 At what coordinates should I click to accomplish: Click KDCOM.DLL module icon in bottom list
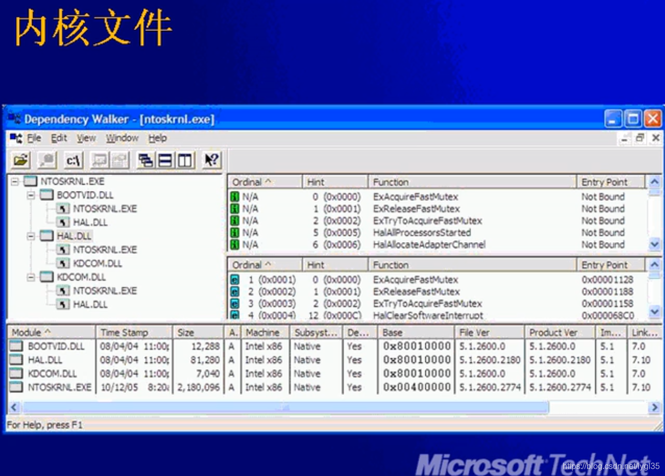point(17,373)
